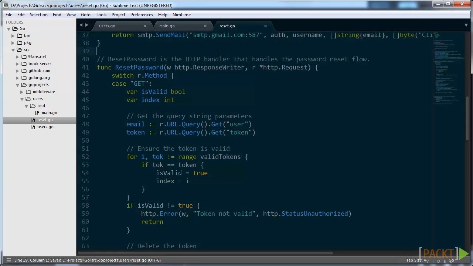Expand the 9fans.net folder
473x266 pixels.
[x=17, y=57]
